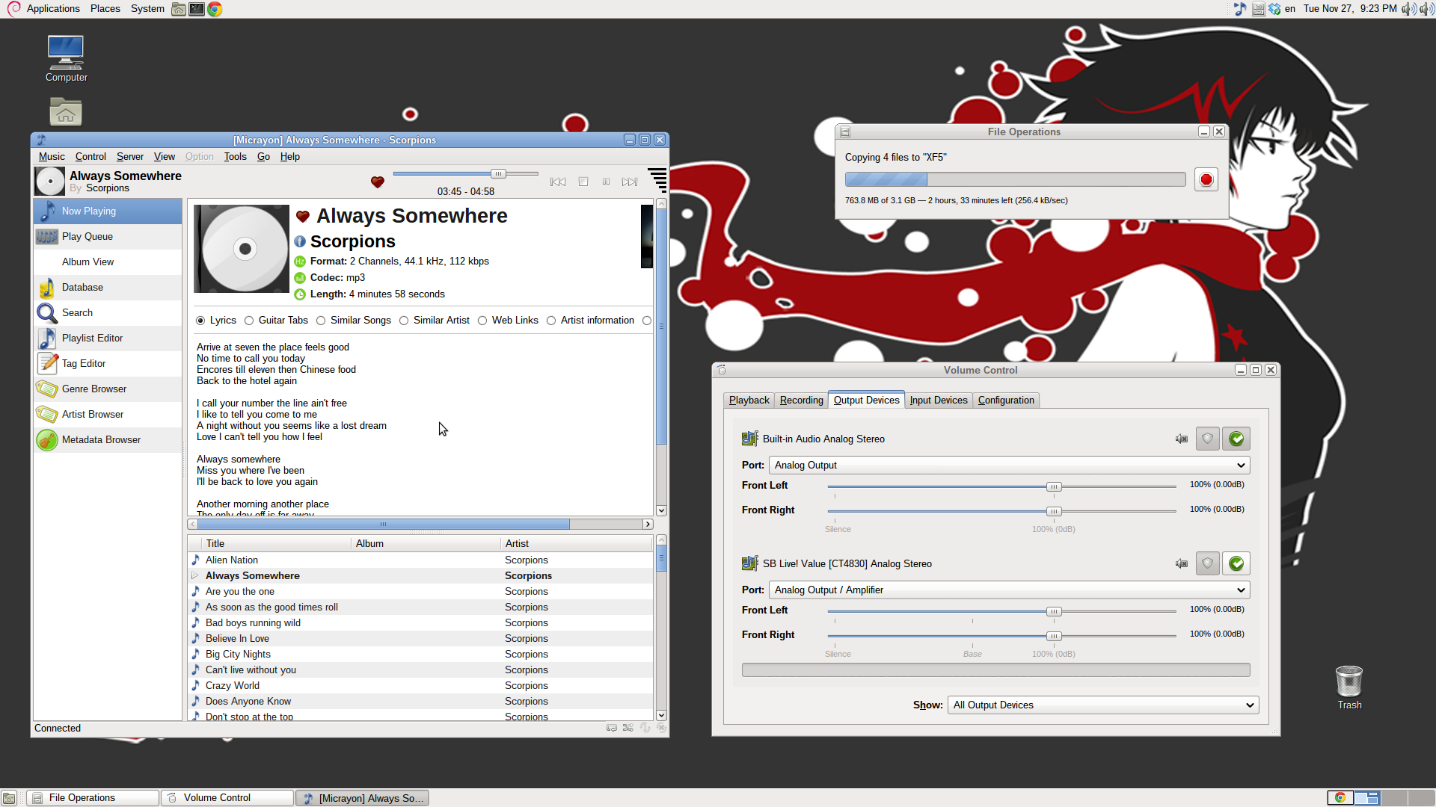This screenshot has height=807, width=1436.
Task: Switch to the Playback tab
Action: point(749,401)
